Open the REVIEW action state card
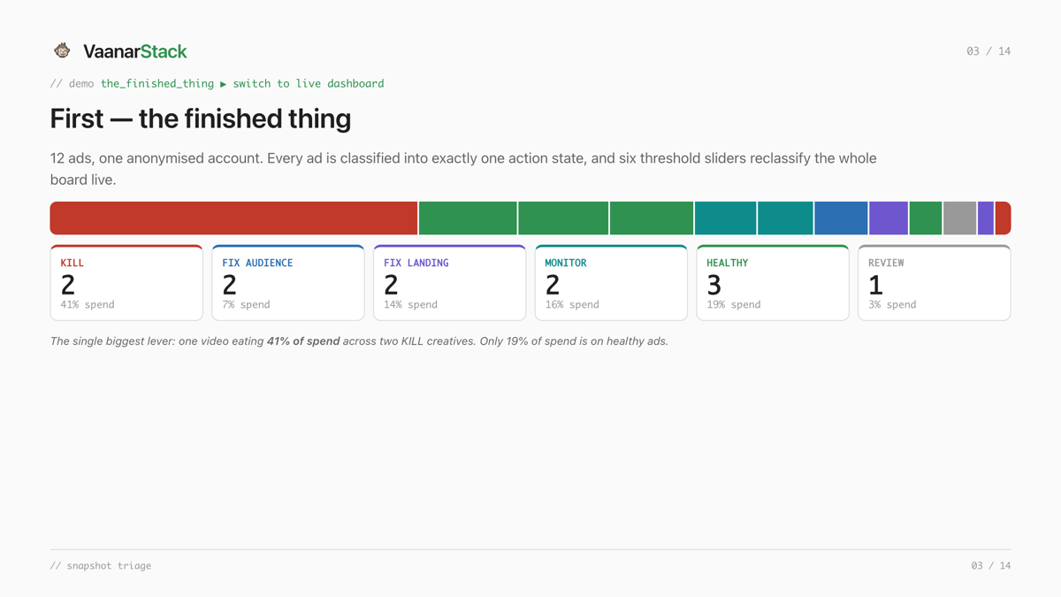 (x=935, y=283)
